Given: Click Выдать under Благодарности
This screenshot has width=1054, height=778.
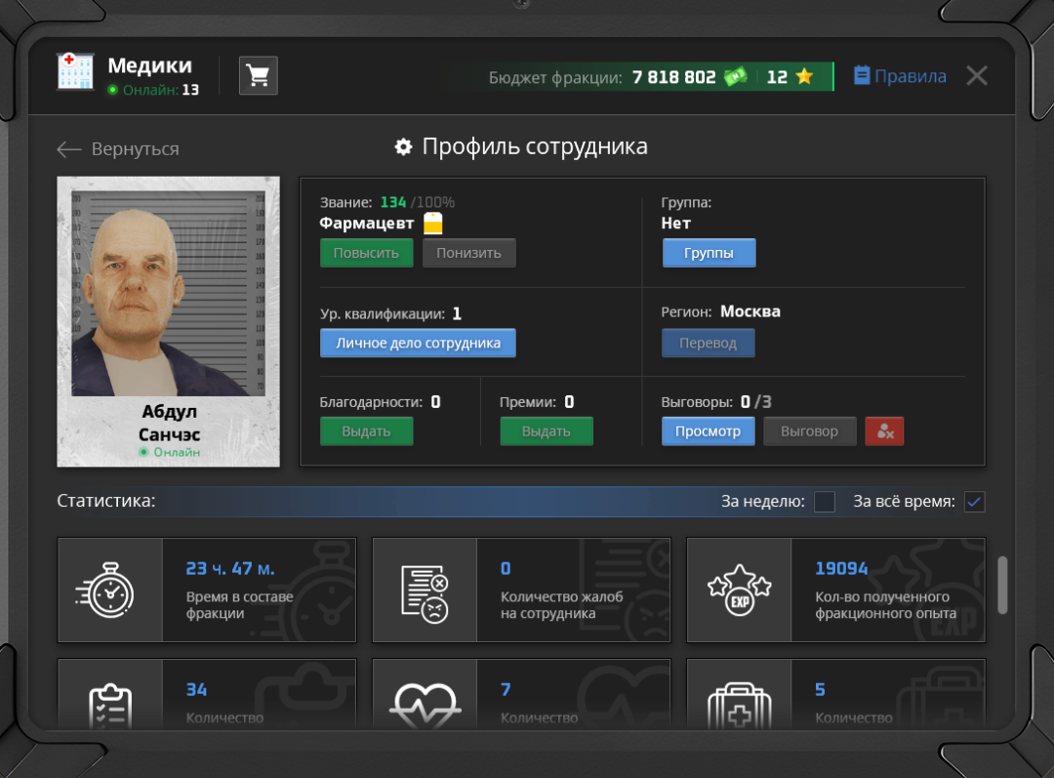Looking at the screenshot, I should pos(366,431).
